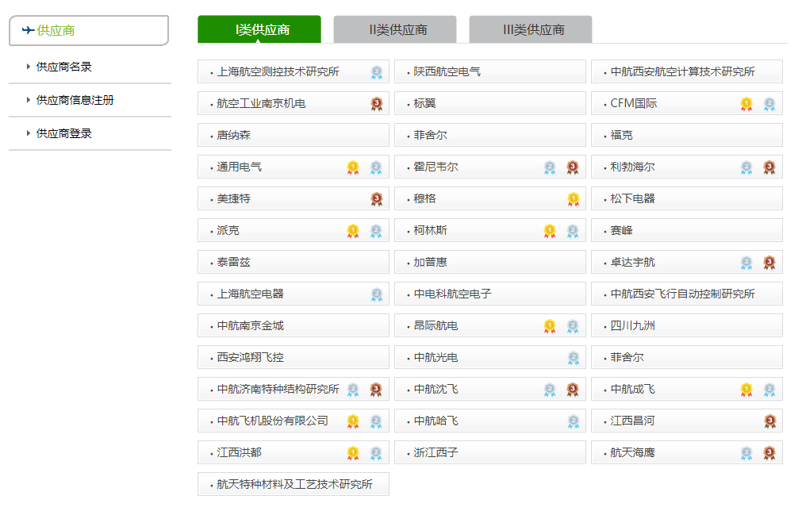The width and height of the screenshot is (806, 515).
Task: Click the gold medal icon on CFM国际
Action: tap(747, 104)
